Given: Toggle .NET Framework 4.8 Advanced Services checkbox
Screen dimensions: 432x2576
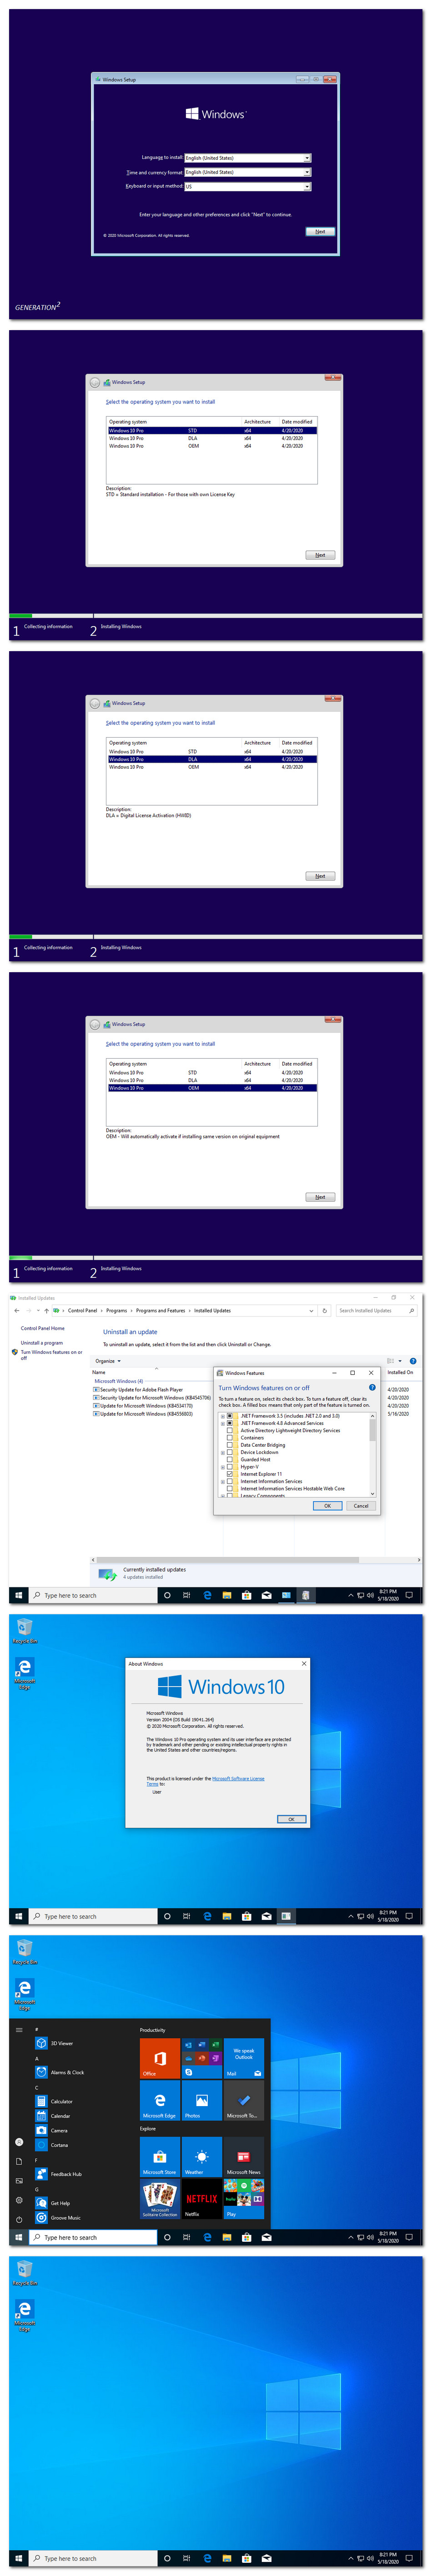Looking at the screenshot, I should point(231,1423).
